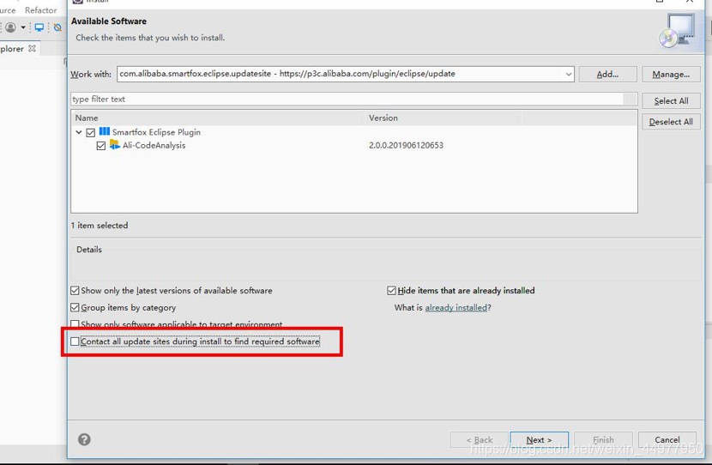The height and width of the screenshot is (465, 712).
Task: Check Contact all update sites during install
Action: tap(75, 341)
